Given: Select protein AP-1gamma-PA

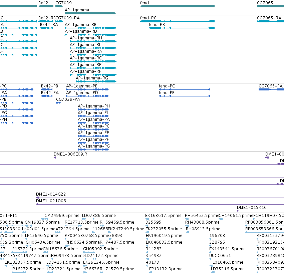Looking at the screenshot, I should click(x=94, y=119).
